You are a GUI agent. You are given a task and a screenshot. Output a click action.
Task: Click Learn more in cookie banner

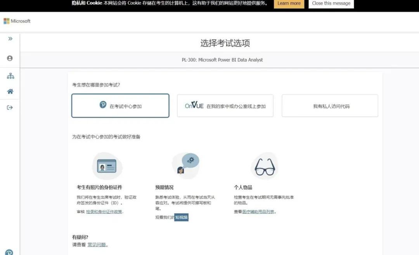coord(289,3)
